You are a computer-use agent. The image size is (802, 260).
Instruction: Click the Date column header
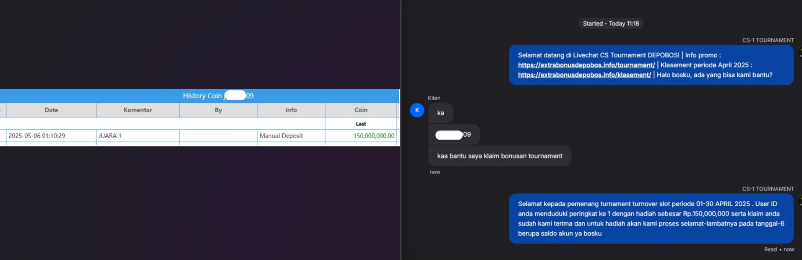click(x=51, y=110)
